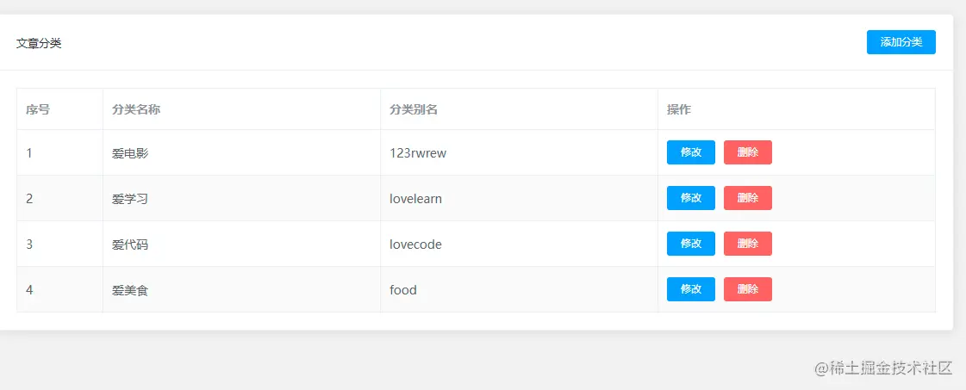Select the 爱代码 name cell
The height and width of the screenshot is (390, 966).
(130, 245)
